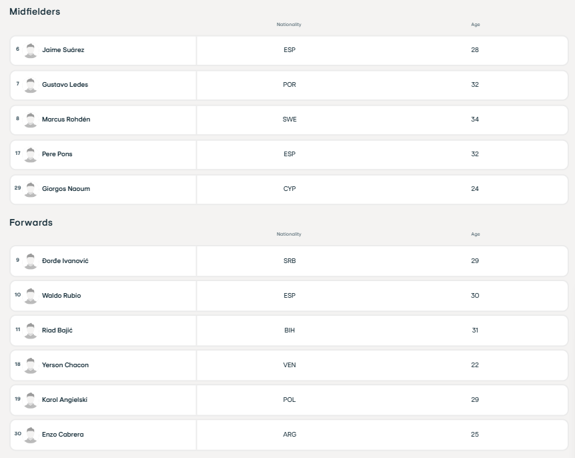Open Waldo Rubio player profile
The height and width of the screenshot is (458, 575).
click(x=61, y=296)
